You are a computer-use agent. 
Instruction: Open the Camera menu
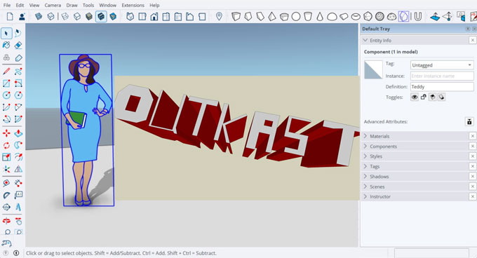pyautogui.click(x=53, y=5)
